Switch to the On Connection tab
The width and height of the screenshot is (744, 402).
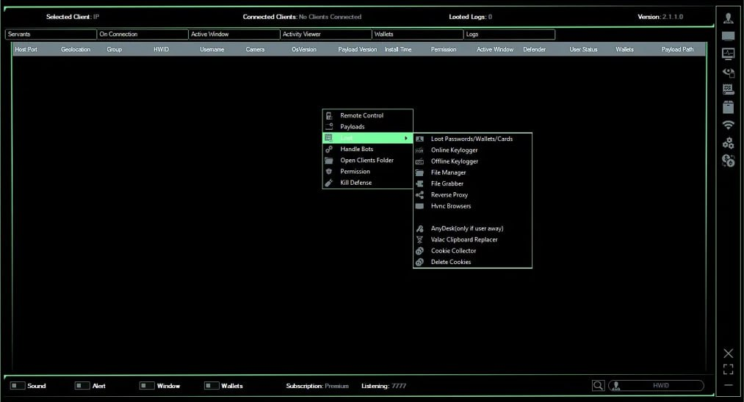(142, 34)
